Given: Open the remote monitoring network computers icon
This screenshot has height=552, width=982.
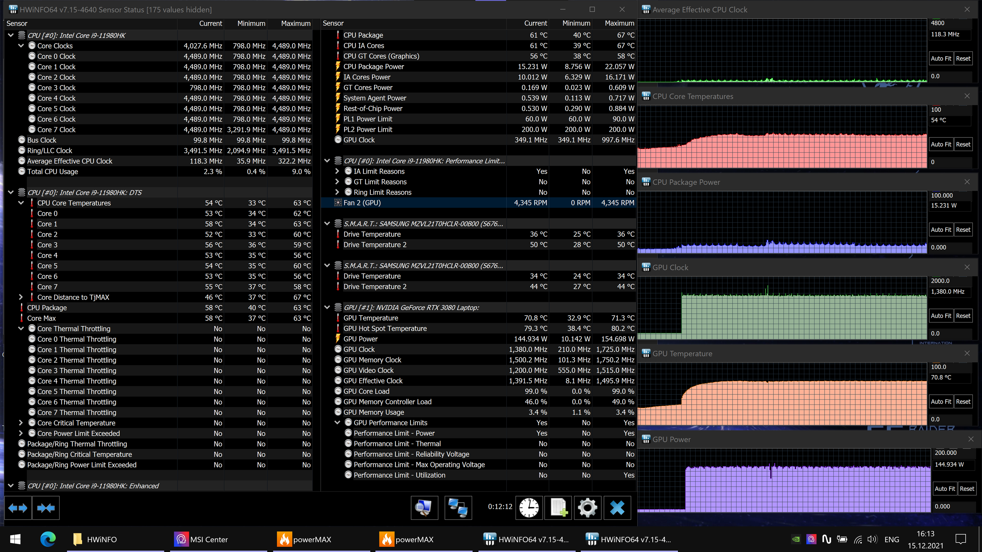Looking at the screenshot, I should click(458, 508).
